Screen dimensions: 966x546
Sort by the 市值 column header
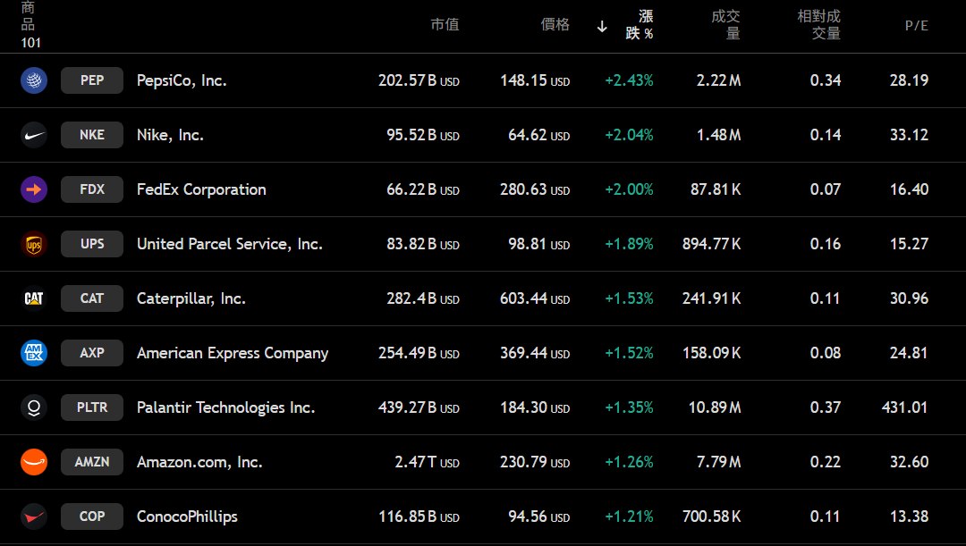pyautogui.click(x=445, y=25)
